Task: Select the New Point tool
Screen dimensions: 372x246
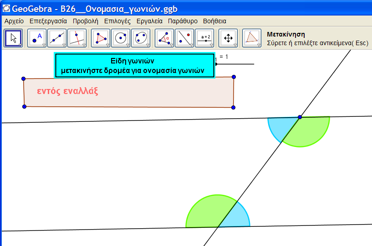Action: [x=37, y=38]
